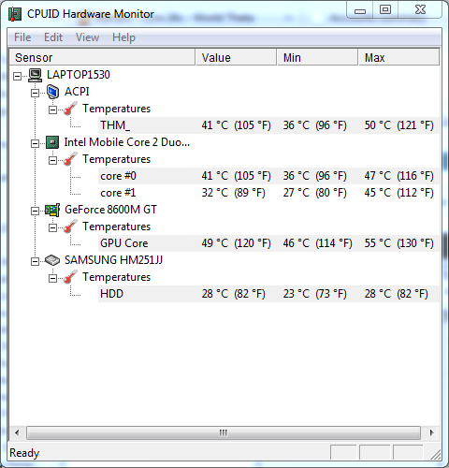Viewport: 449px width, 468px height.
Task: Click the GeForce 8600M GT graphics card icon
Action: coord(52,210)
